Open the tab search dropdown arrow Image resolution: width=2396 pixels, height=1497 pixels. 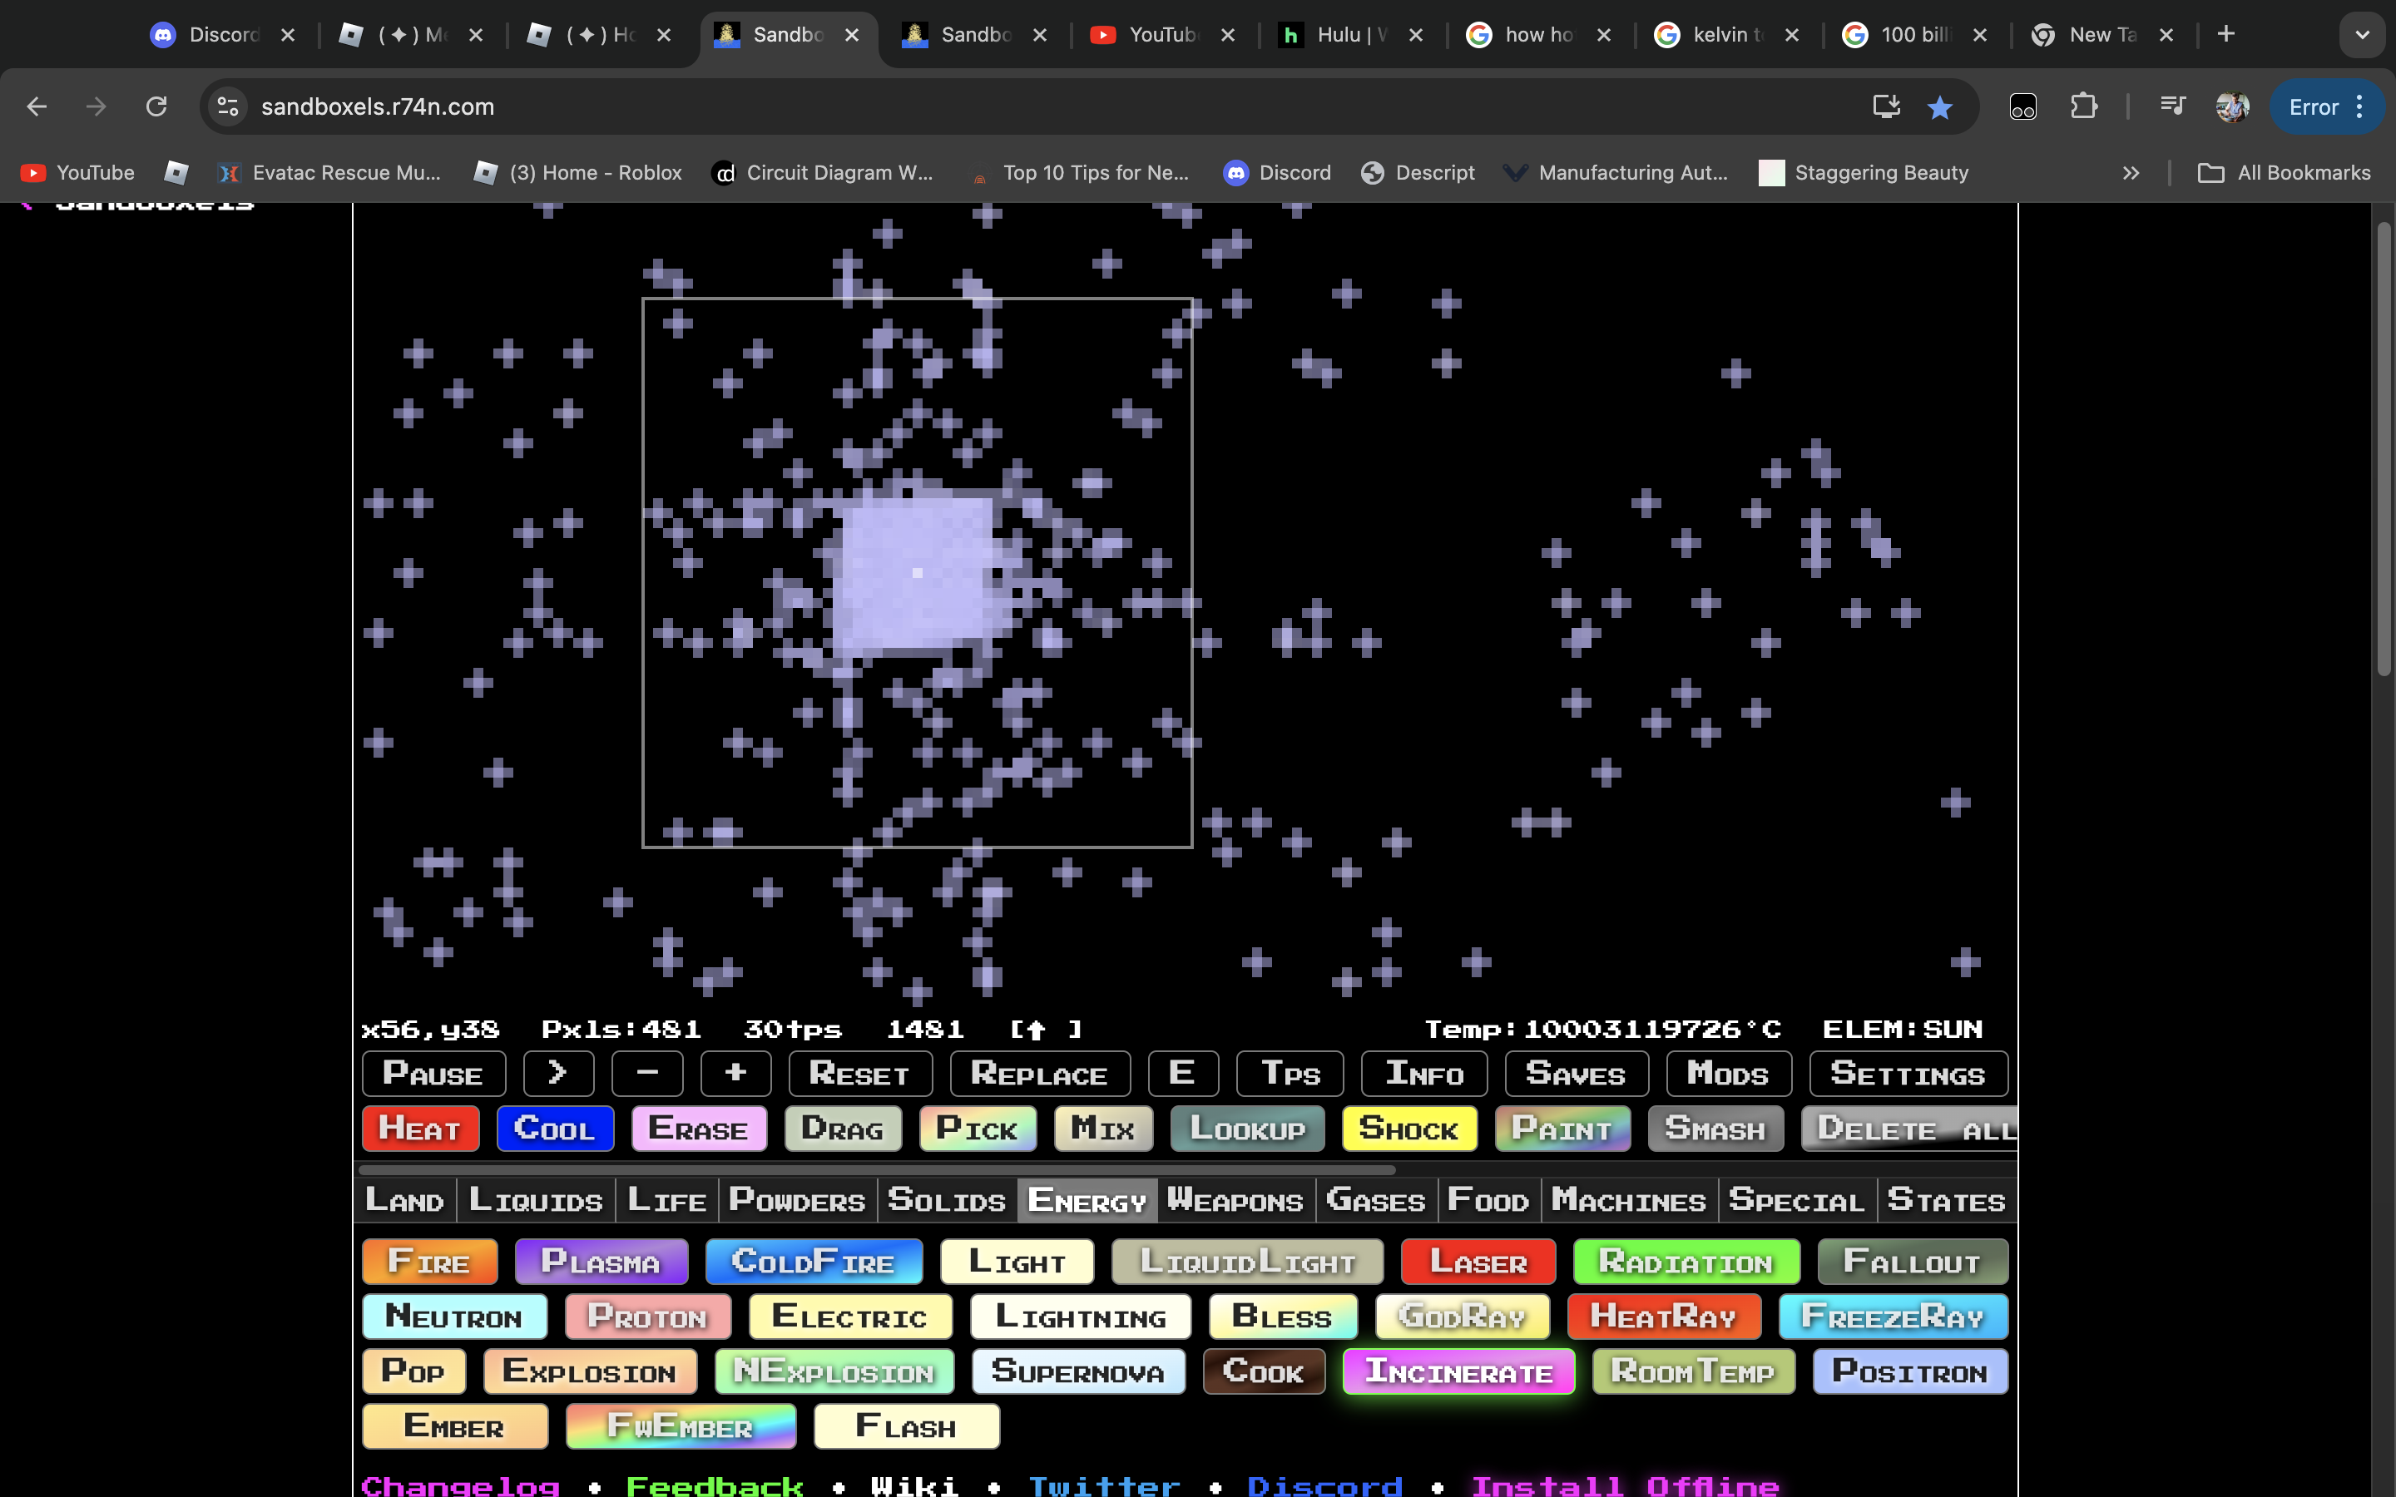click(2364, 33)
